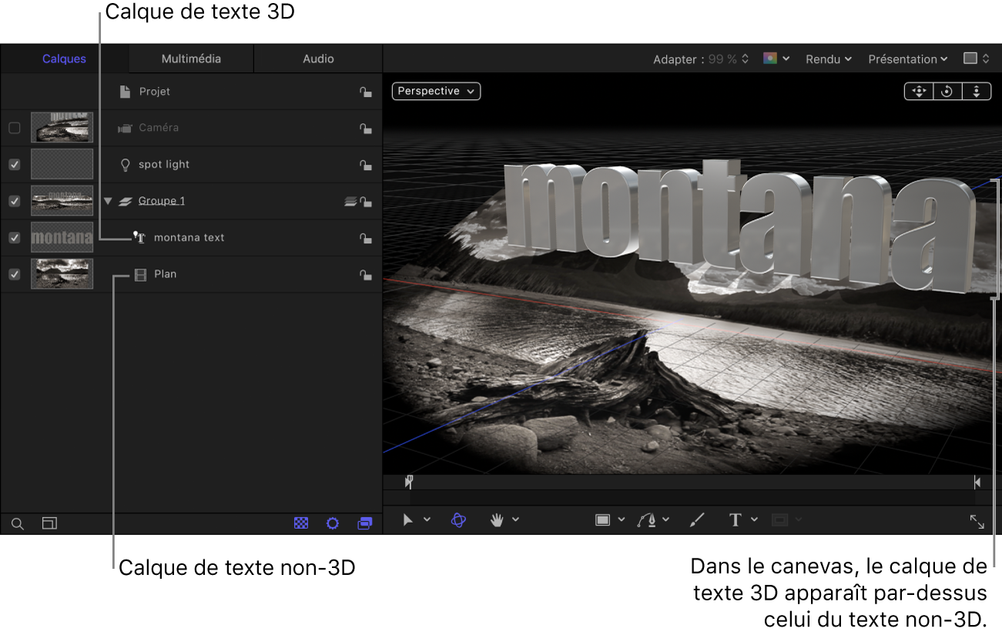Lock the spot light layer
The height and width of the screenshot is (635, 1002).
point(365,165)
